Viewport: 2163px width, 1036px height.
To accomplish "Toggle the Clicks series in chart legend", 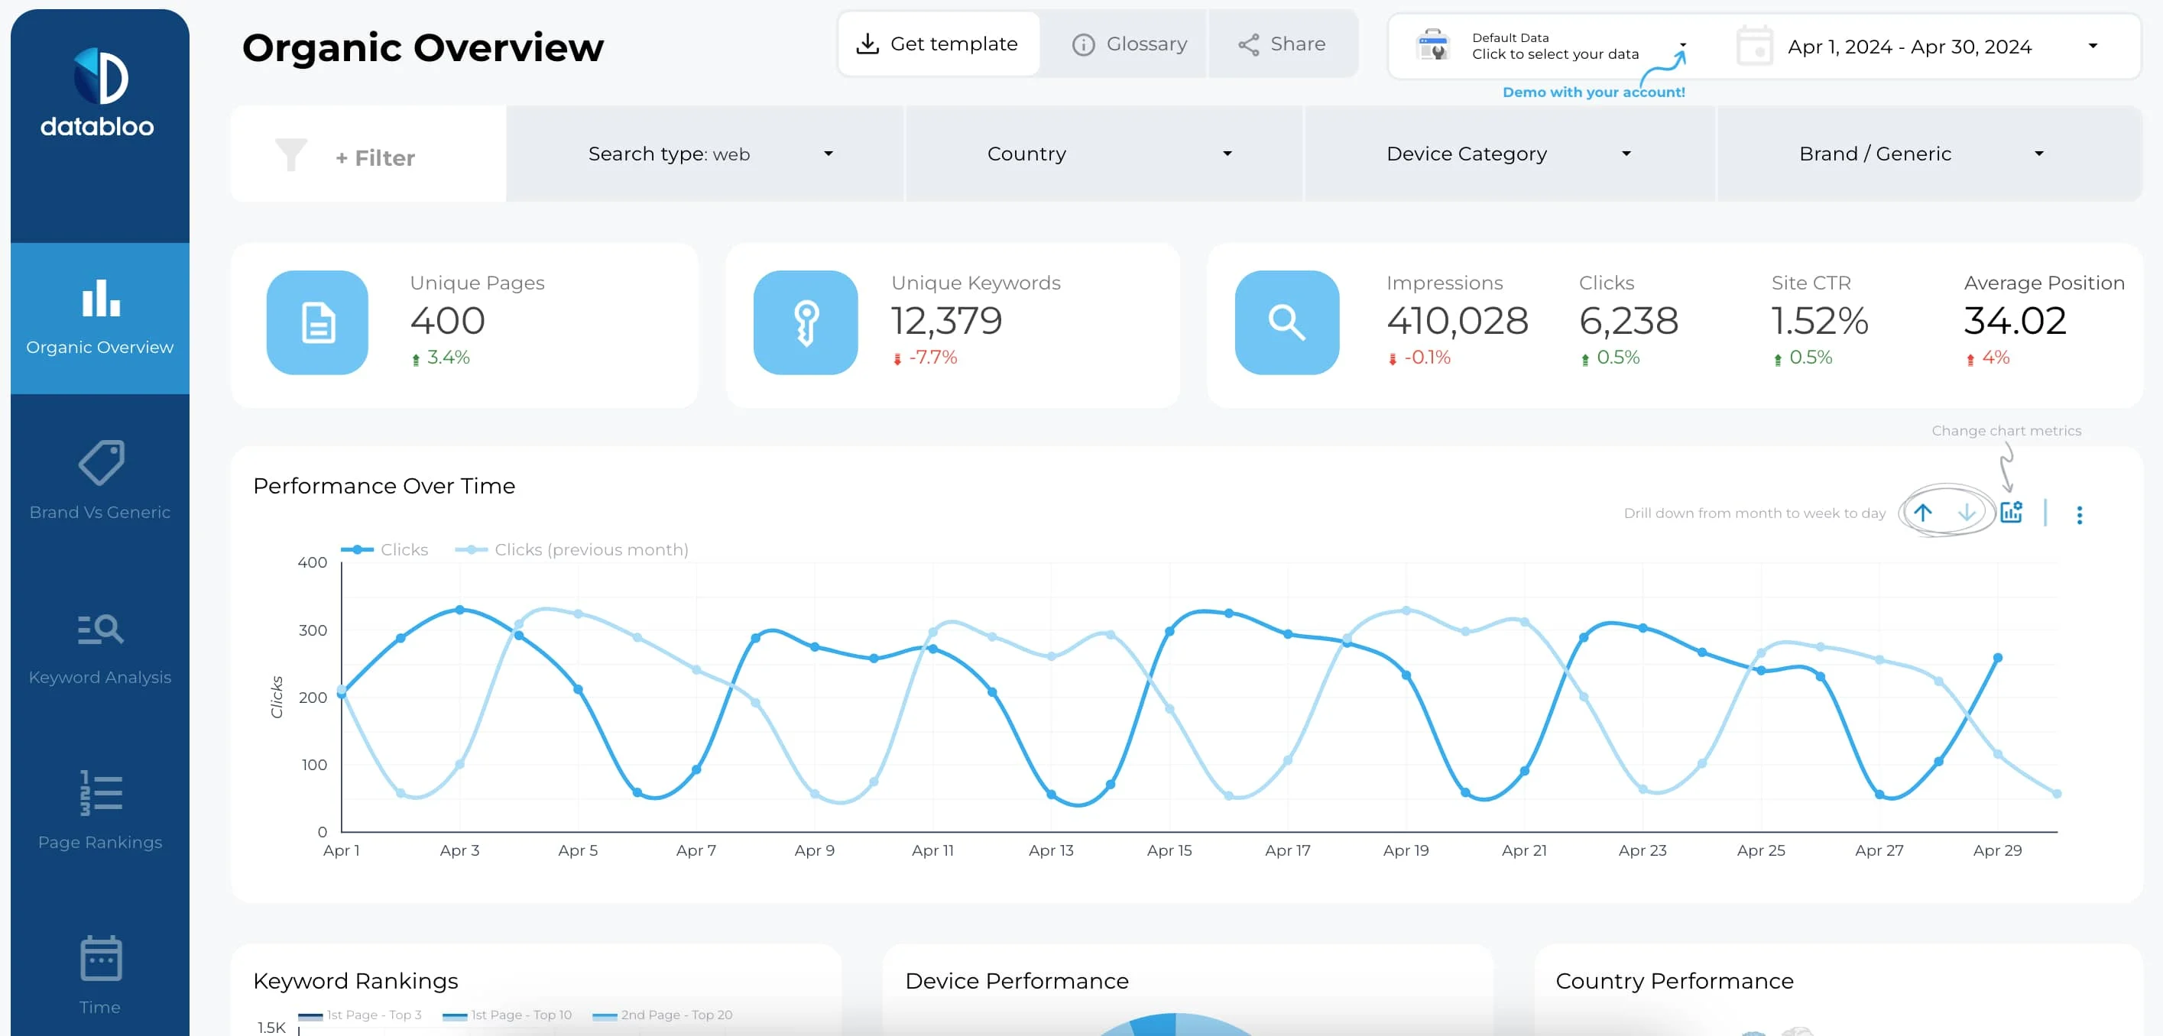I will (x=385, y=550).
